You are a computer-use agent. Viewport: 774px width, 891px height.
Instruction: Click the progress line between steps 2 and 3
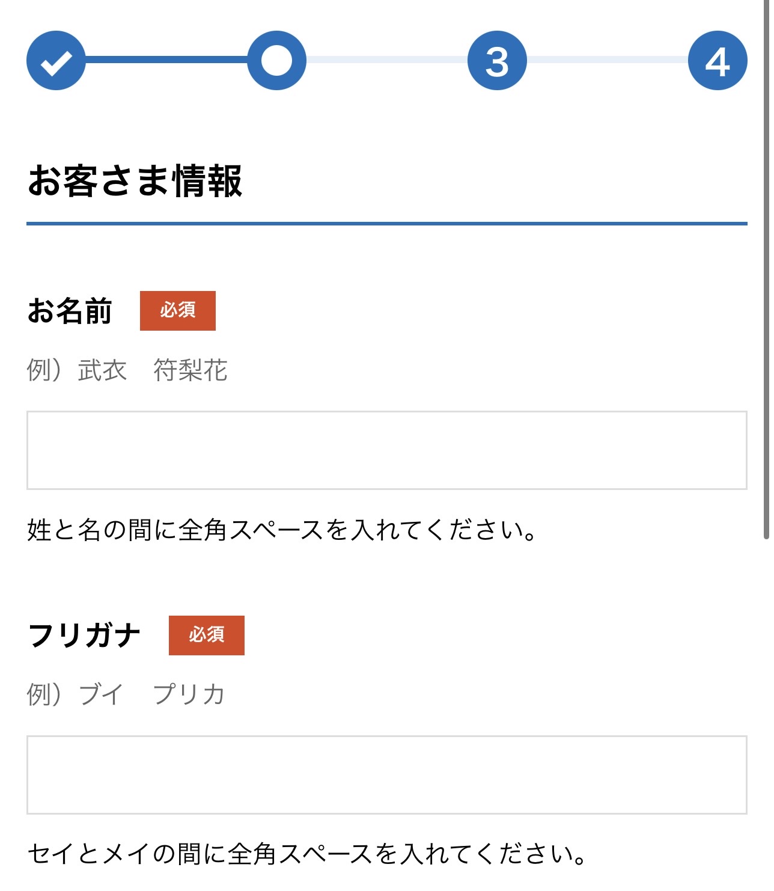pos(386,60)
